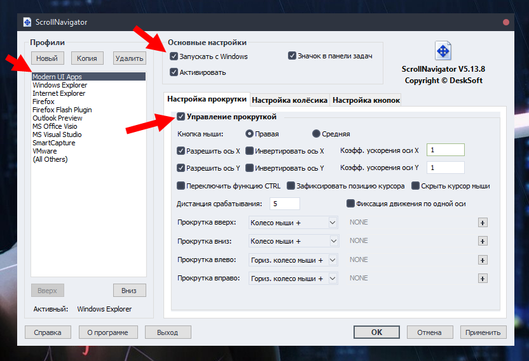This screenshot has width=529, height=361.
Task: Click NONE field for Прокрутка вправо
Action: click(411, 279)
